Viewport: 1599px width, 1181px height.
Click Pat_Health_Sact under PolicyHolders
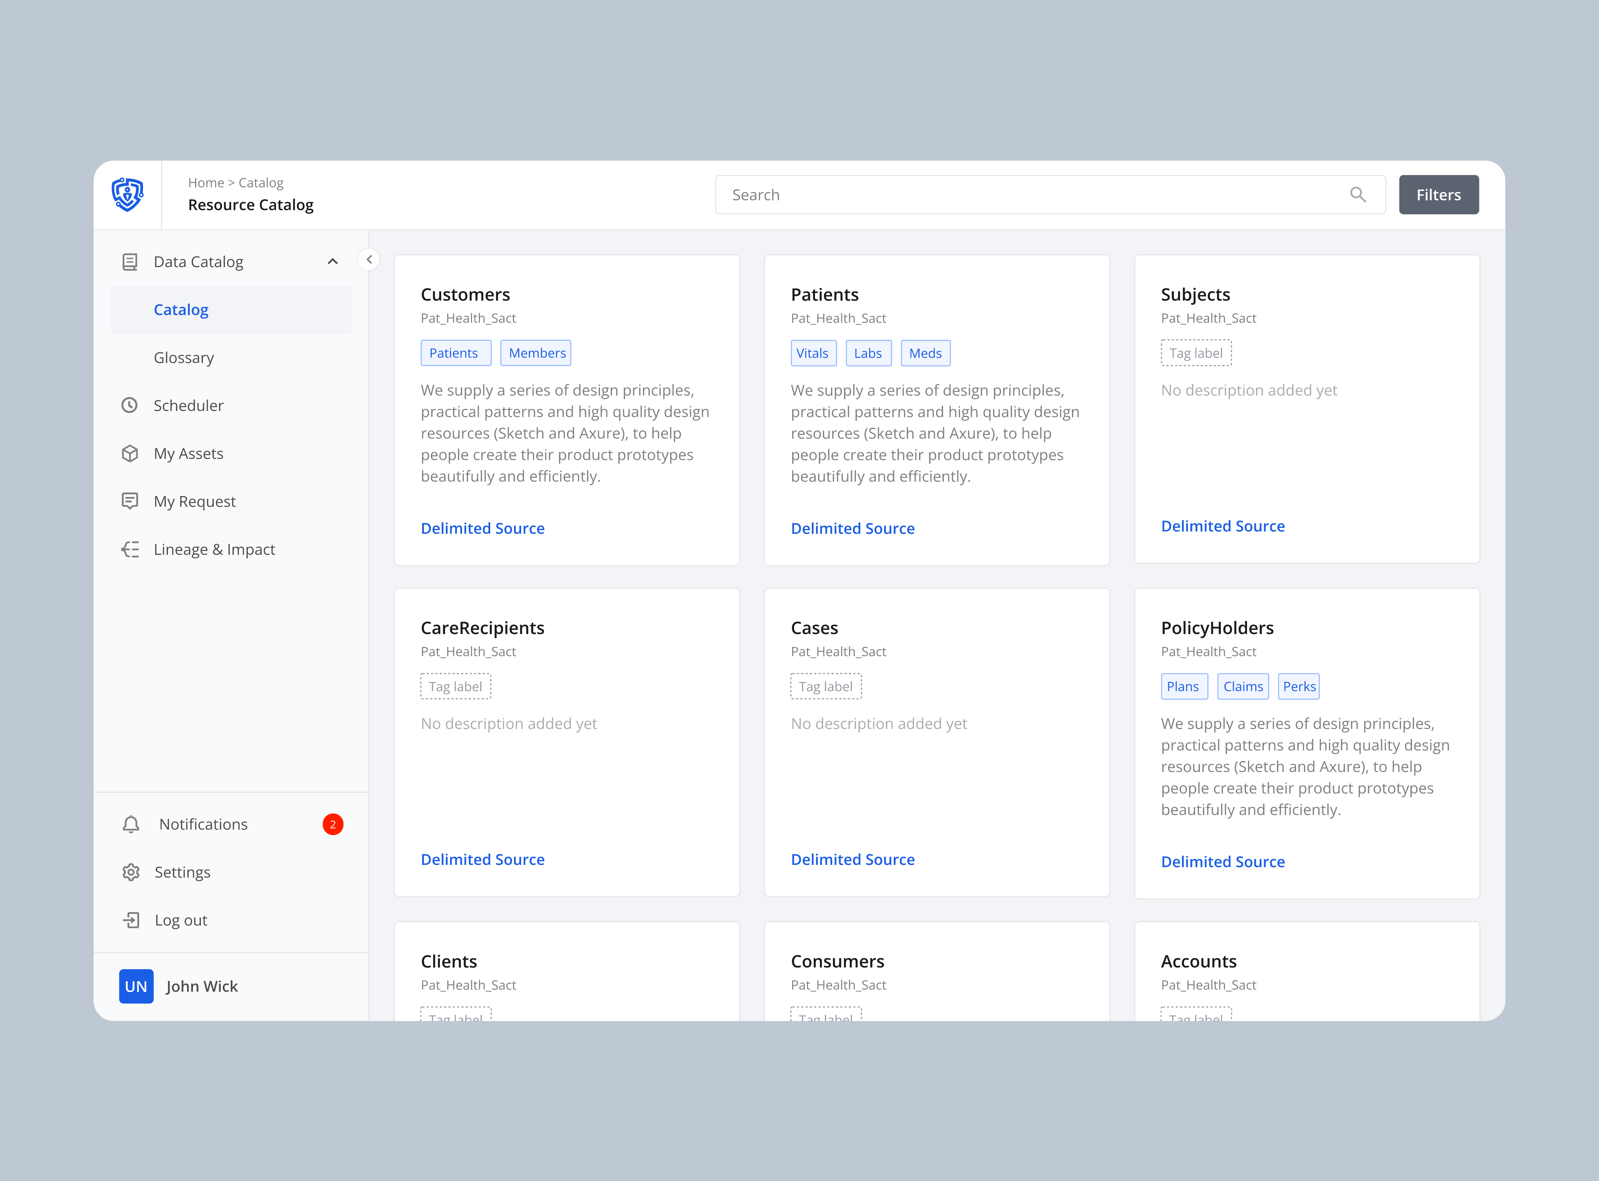(1208, 651)
